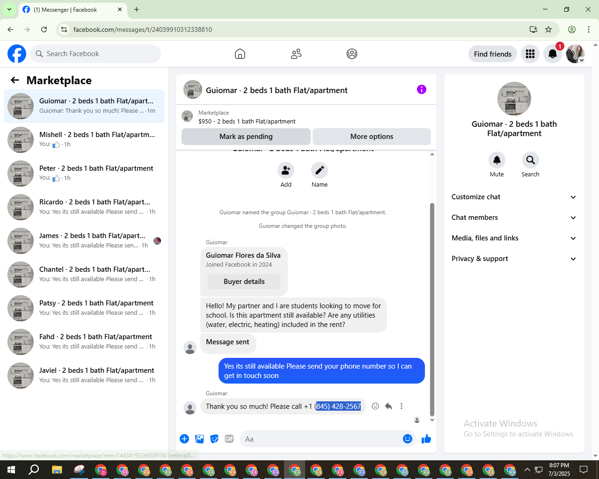Image resolution: width=599 pixels, height=479 pixels.
Task: Open conversation information purple icon
Action: click(422, 89)
